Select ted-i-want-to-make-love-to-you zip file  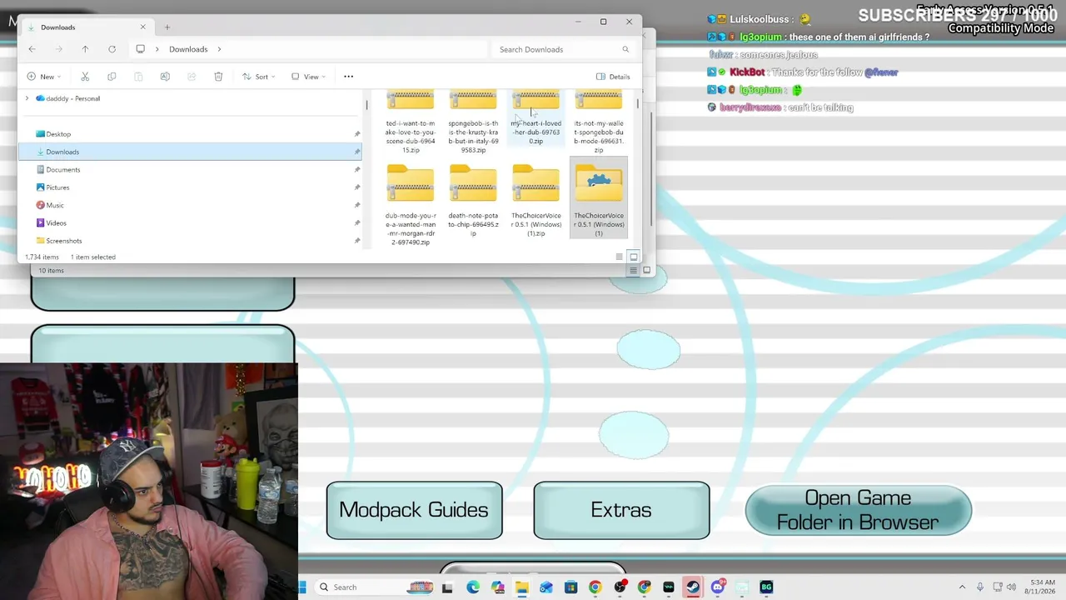coord(411,122)
